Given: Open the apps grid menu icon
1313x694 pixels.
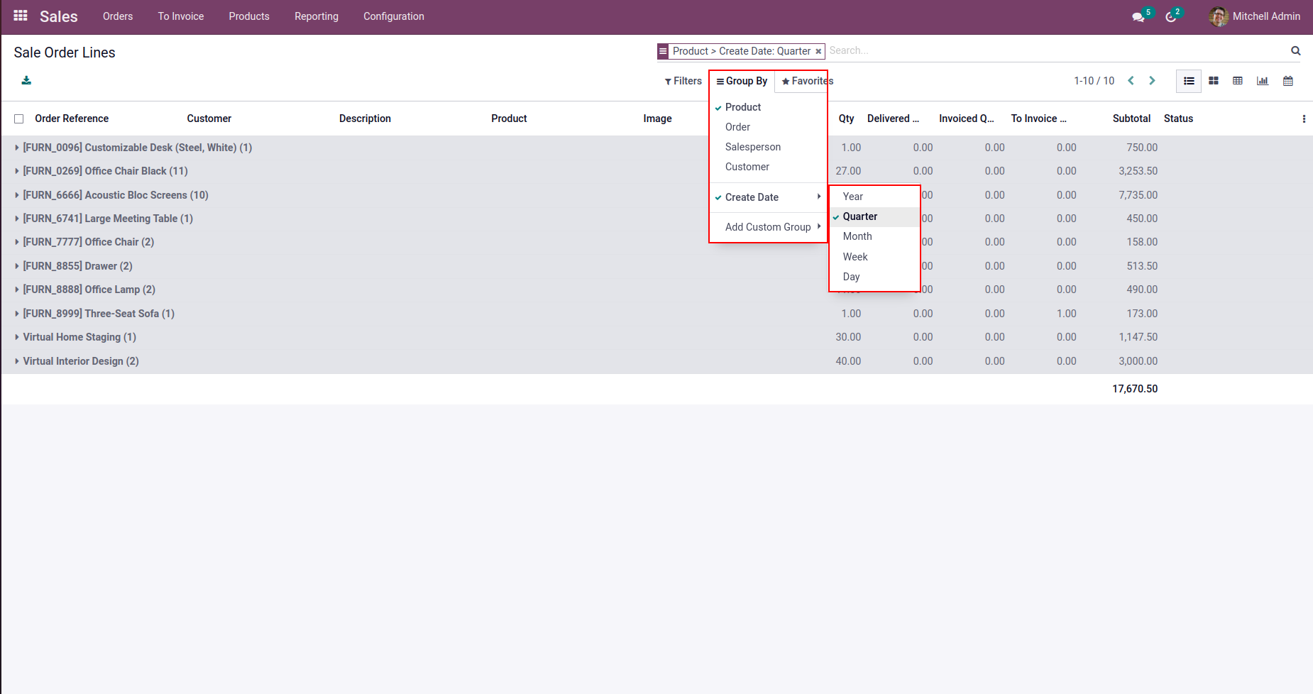Looking at the screenshot, I should (21, 16).
